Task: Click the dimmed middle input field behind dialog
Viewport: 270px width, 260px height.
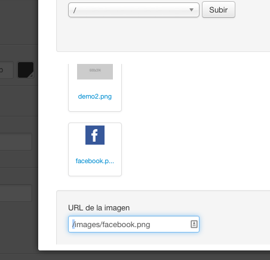Action: point(16,142)
